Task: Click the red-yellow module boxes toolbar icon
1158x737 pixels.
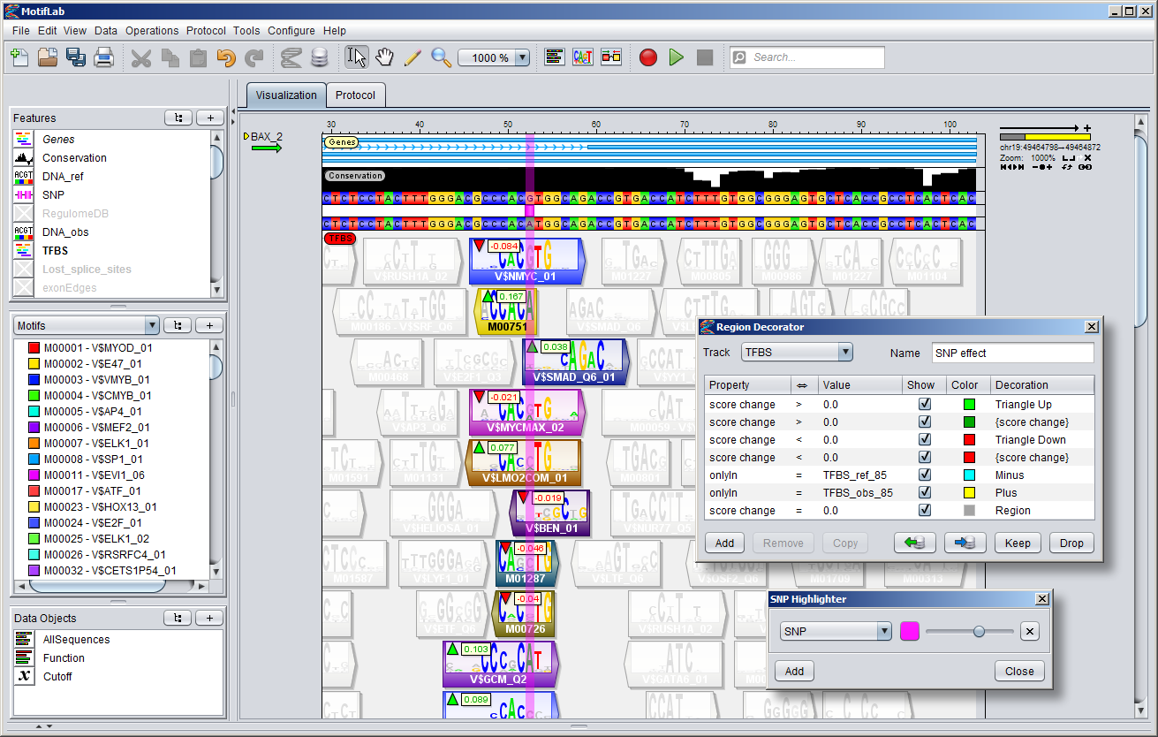Action: click(x=611, y=57)
